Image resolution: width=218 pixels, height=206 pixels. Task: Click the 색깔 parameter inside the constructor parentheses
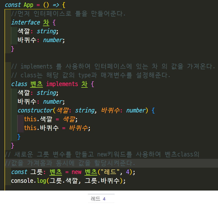coord(63,111)
